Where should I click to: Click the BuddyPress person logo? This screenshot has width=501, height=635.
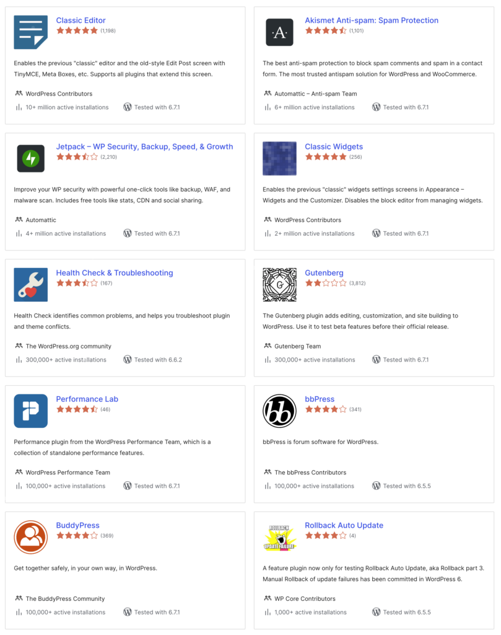[30, 536]
